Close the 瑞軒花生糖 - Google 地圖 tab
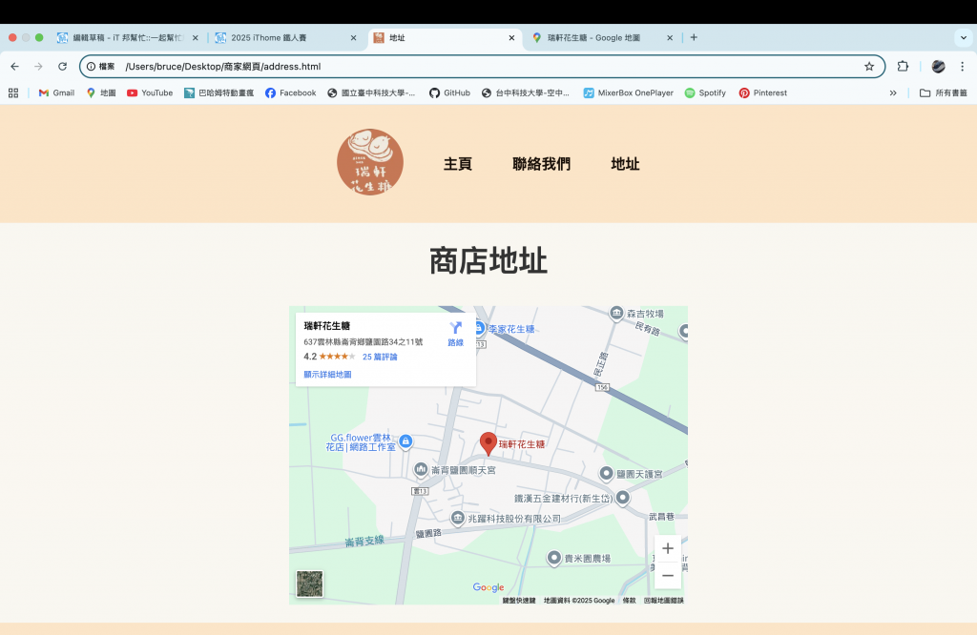Image resolution: width=977 pixels, height=635 pixels. pyautogui.click(x=670, y=38)
